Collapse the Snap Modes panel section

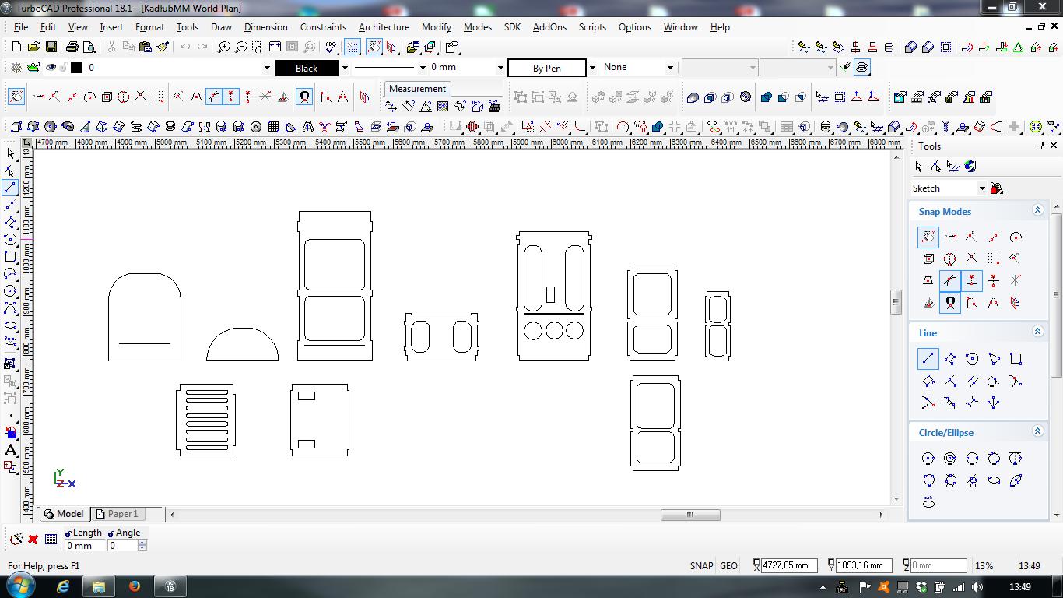[x=1037, y=210]
